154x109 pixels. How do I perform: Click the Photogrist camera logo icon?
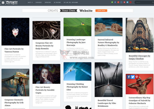[x=3, y=3]
